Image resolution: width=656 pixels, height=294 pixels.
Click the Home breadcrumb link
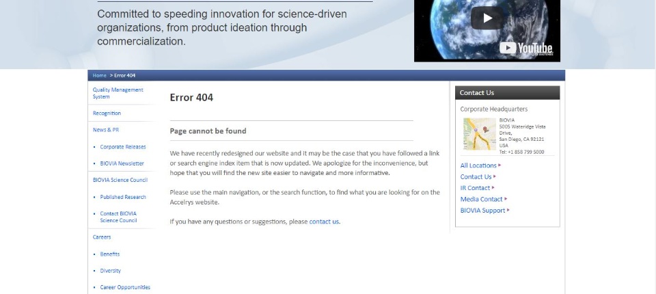(100, 75)
